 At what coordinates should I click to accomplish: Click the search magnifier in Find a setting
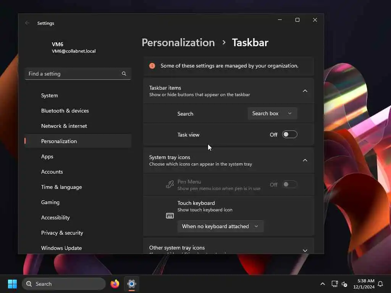(124, 74)
